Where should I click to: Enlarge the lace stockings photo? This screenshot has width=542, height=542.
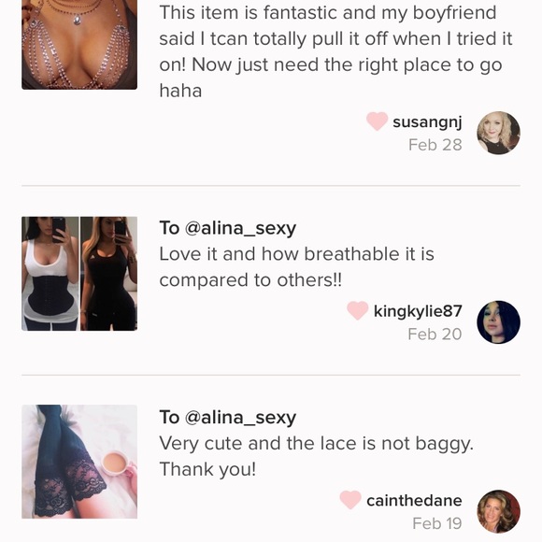(79, 462)
